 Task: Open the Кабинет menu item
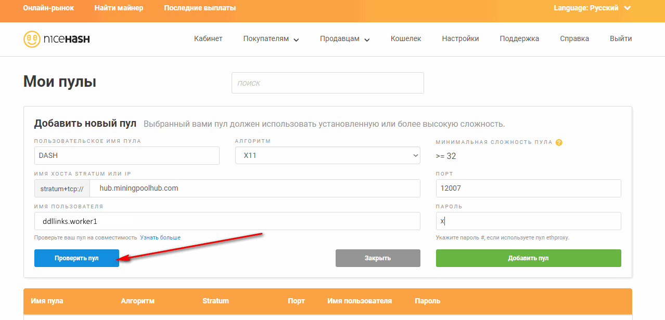click(208, 38)
